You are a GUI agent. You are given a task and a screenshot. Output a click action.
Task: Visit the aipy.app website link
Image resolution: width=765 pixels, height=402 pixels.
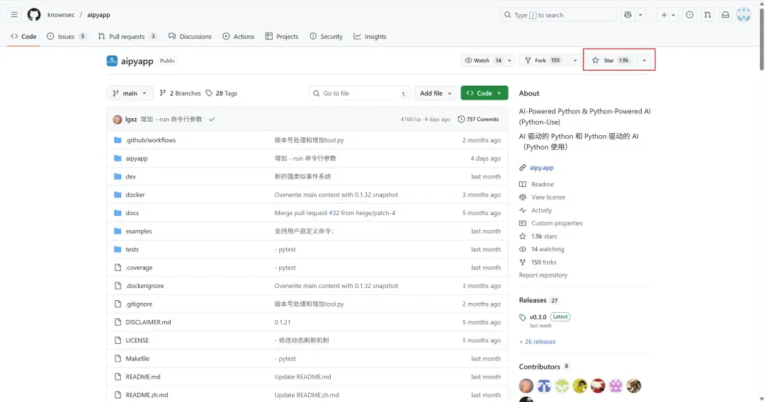click(x=542, y=168)
